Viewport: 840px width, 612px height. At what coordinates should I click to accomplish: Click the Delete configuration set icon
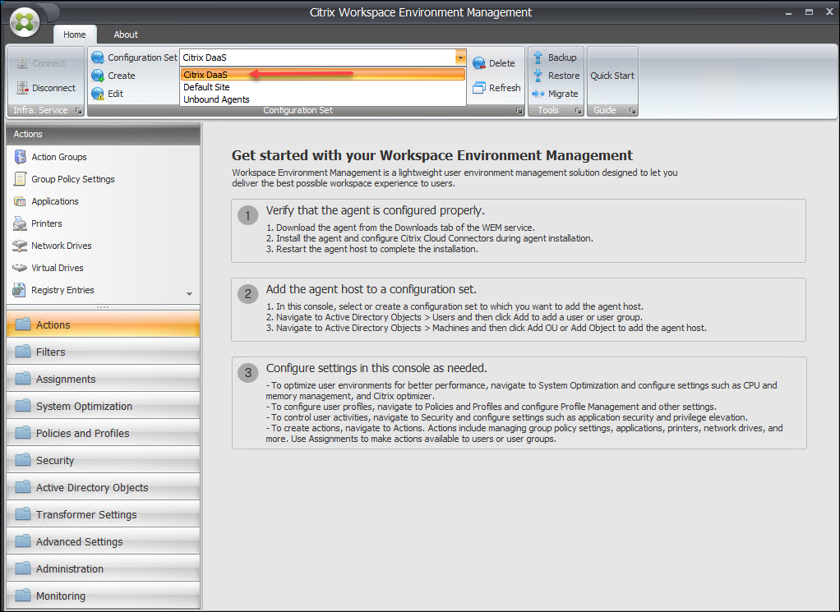[x=479, y=63]
